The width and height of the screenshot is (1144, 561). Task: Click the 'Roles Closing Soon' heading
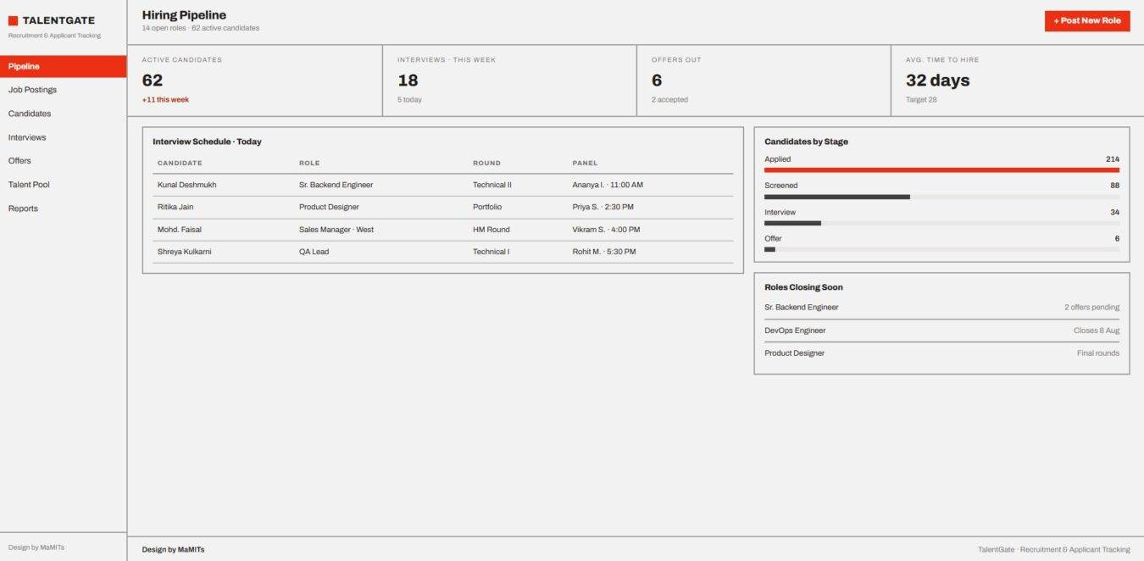[803, 287]
